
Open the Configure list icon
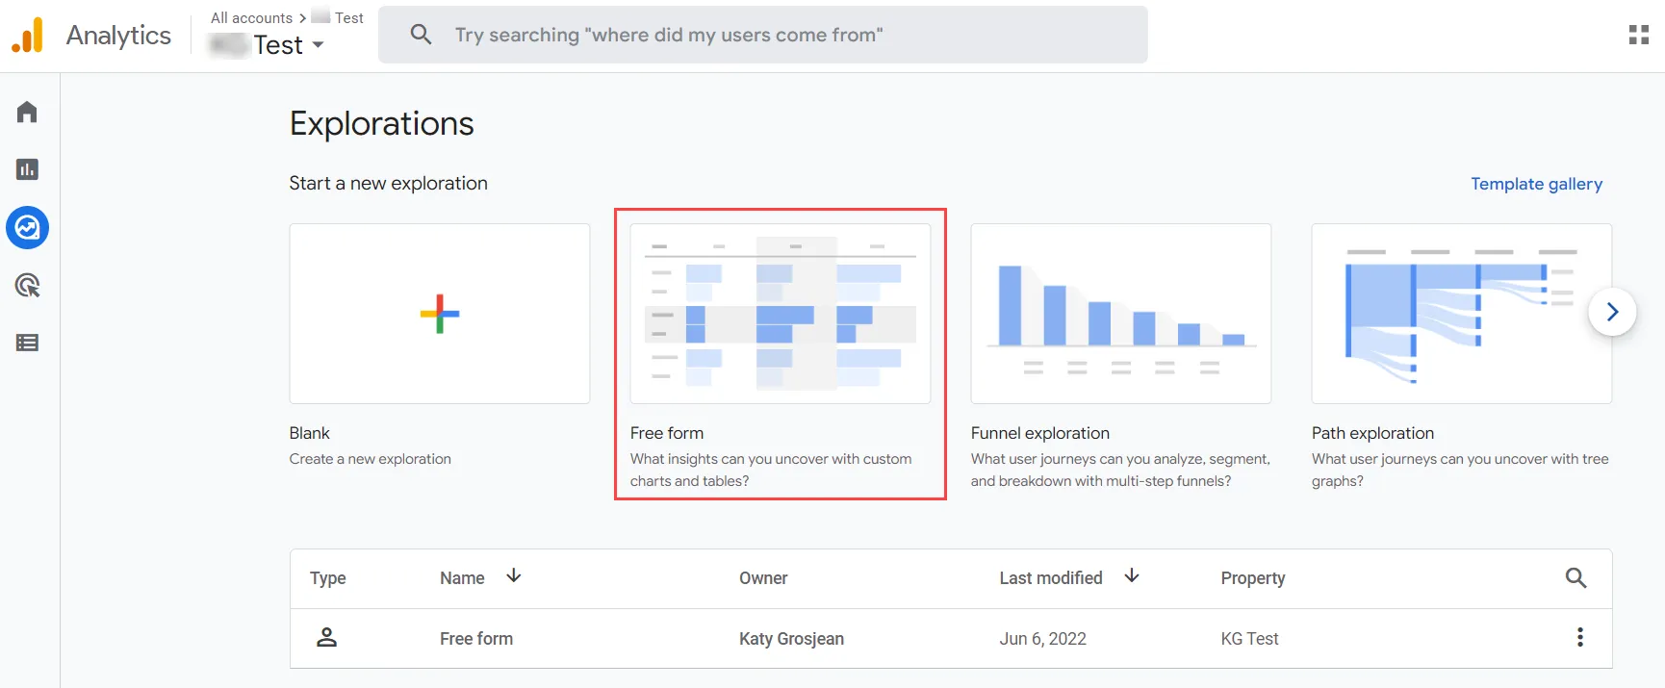(x=27, y=343)
